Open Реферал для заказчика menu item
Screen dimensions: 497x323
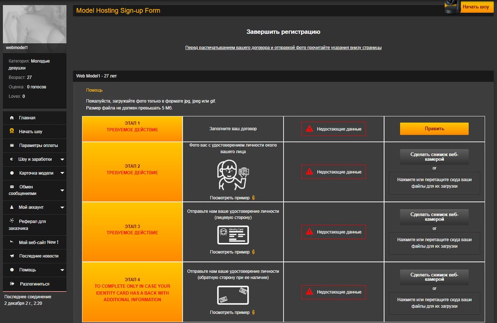32,225
